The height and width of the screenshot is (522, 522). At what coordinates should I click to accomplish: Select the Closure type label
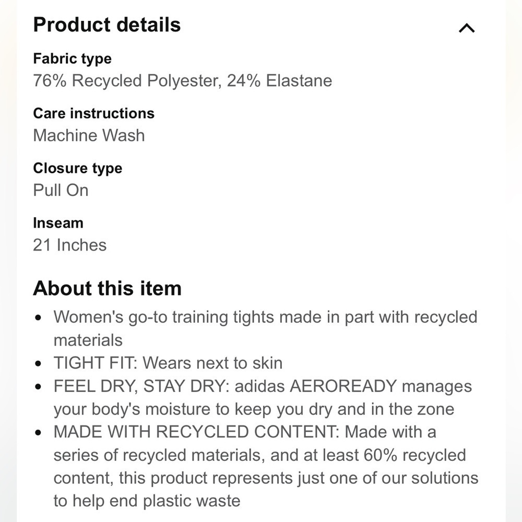point(78,168)
